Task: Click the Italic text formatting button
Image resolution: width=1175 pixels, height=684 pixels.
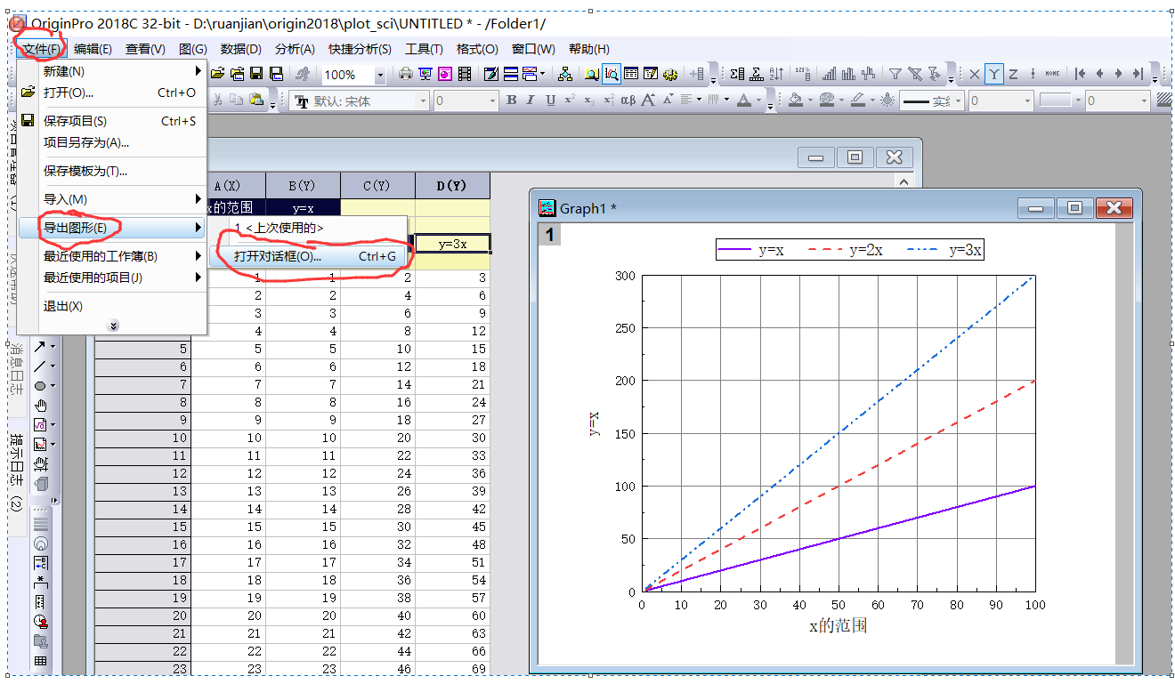Action: pyautogui.click(x=531, y=101)
